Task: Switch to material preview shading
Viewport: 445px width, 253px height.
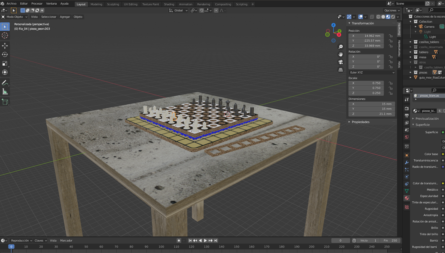Action: coord(388,17)
